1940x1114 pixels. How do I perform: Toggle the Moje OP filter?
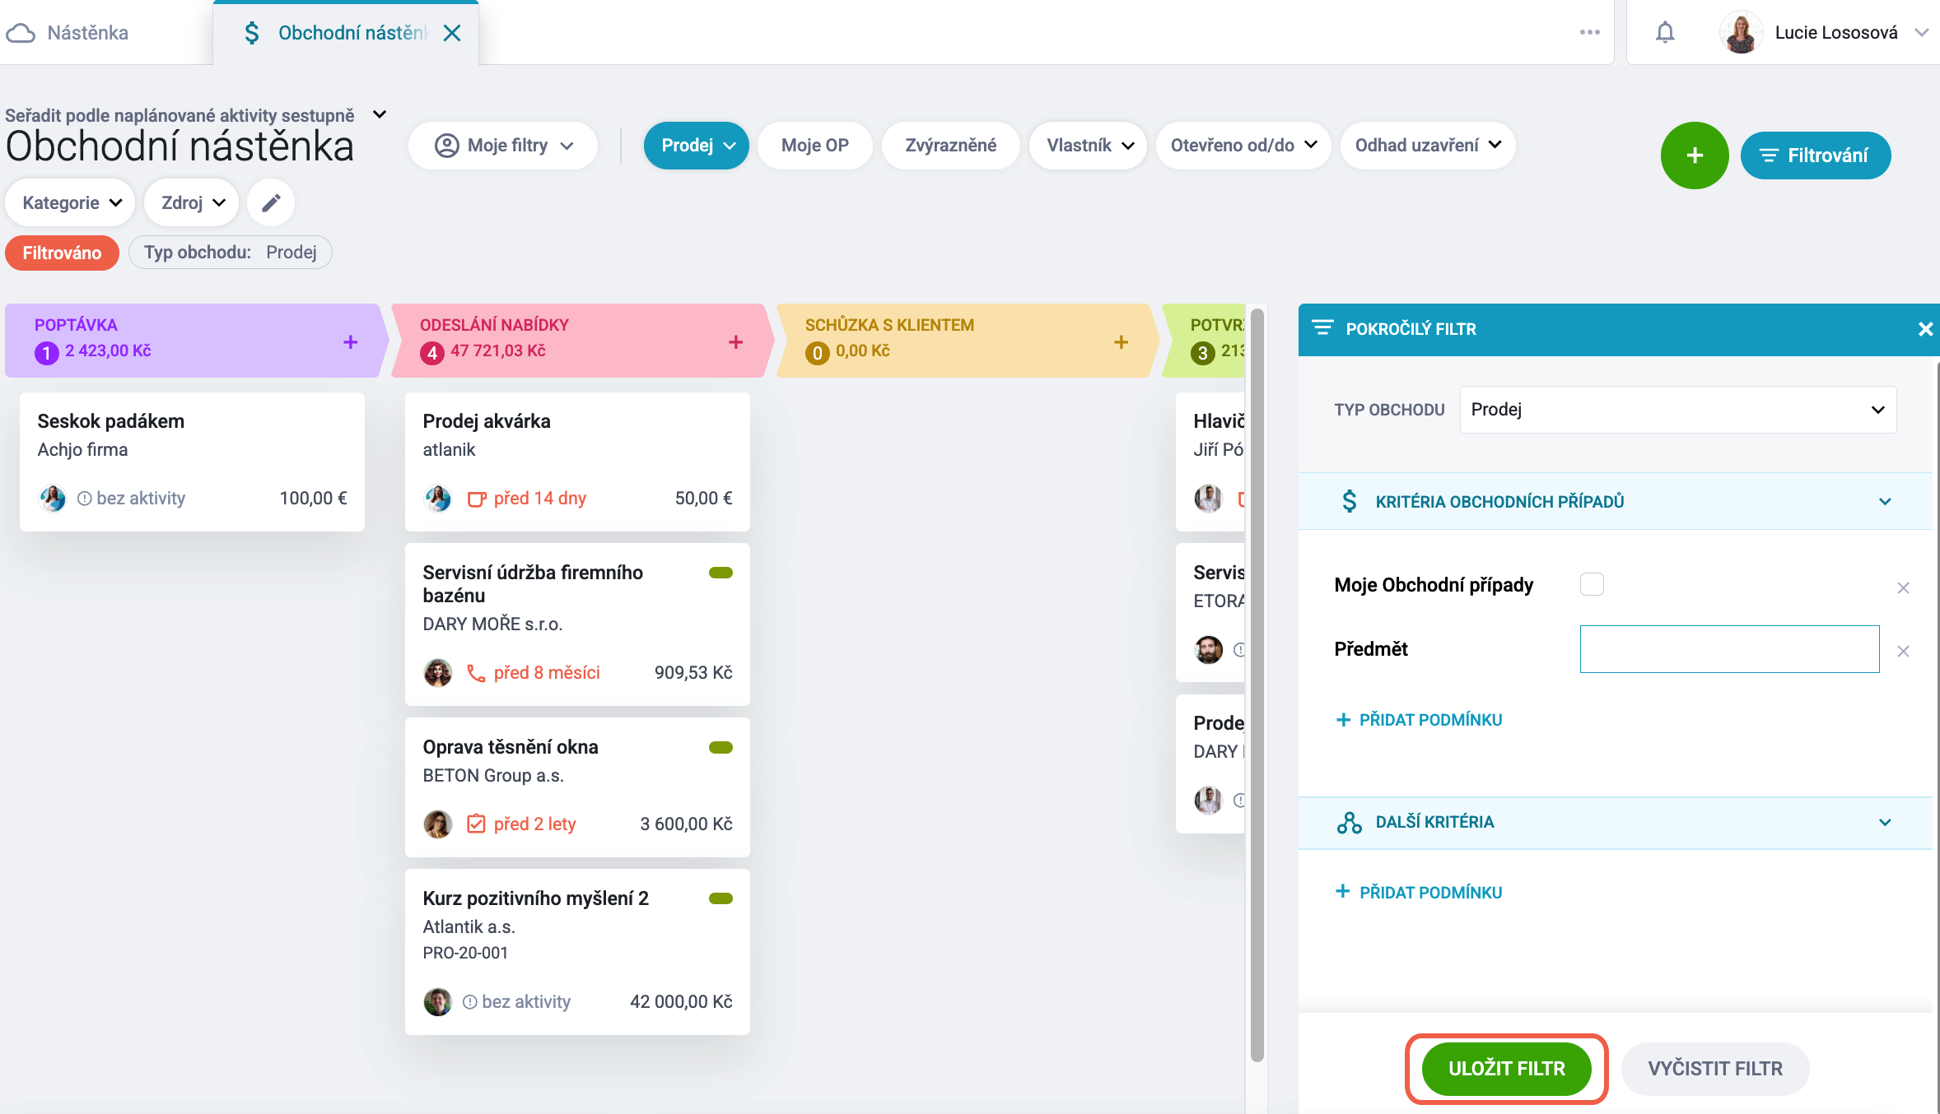814,146
